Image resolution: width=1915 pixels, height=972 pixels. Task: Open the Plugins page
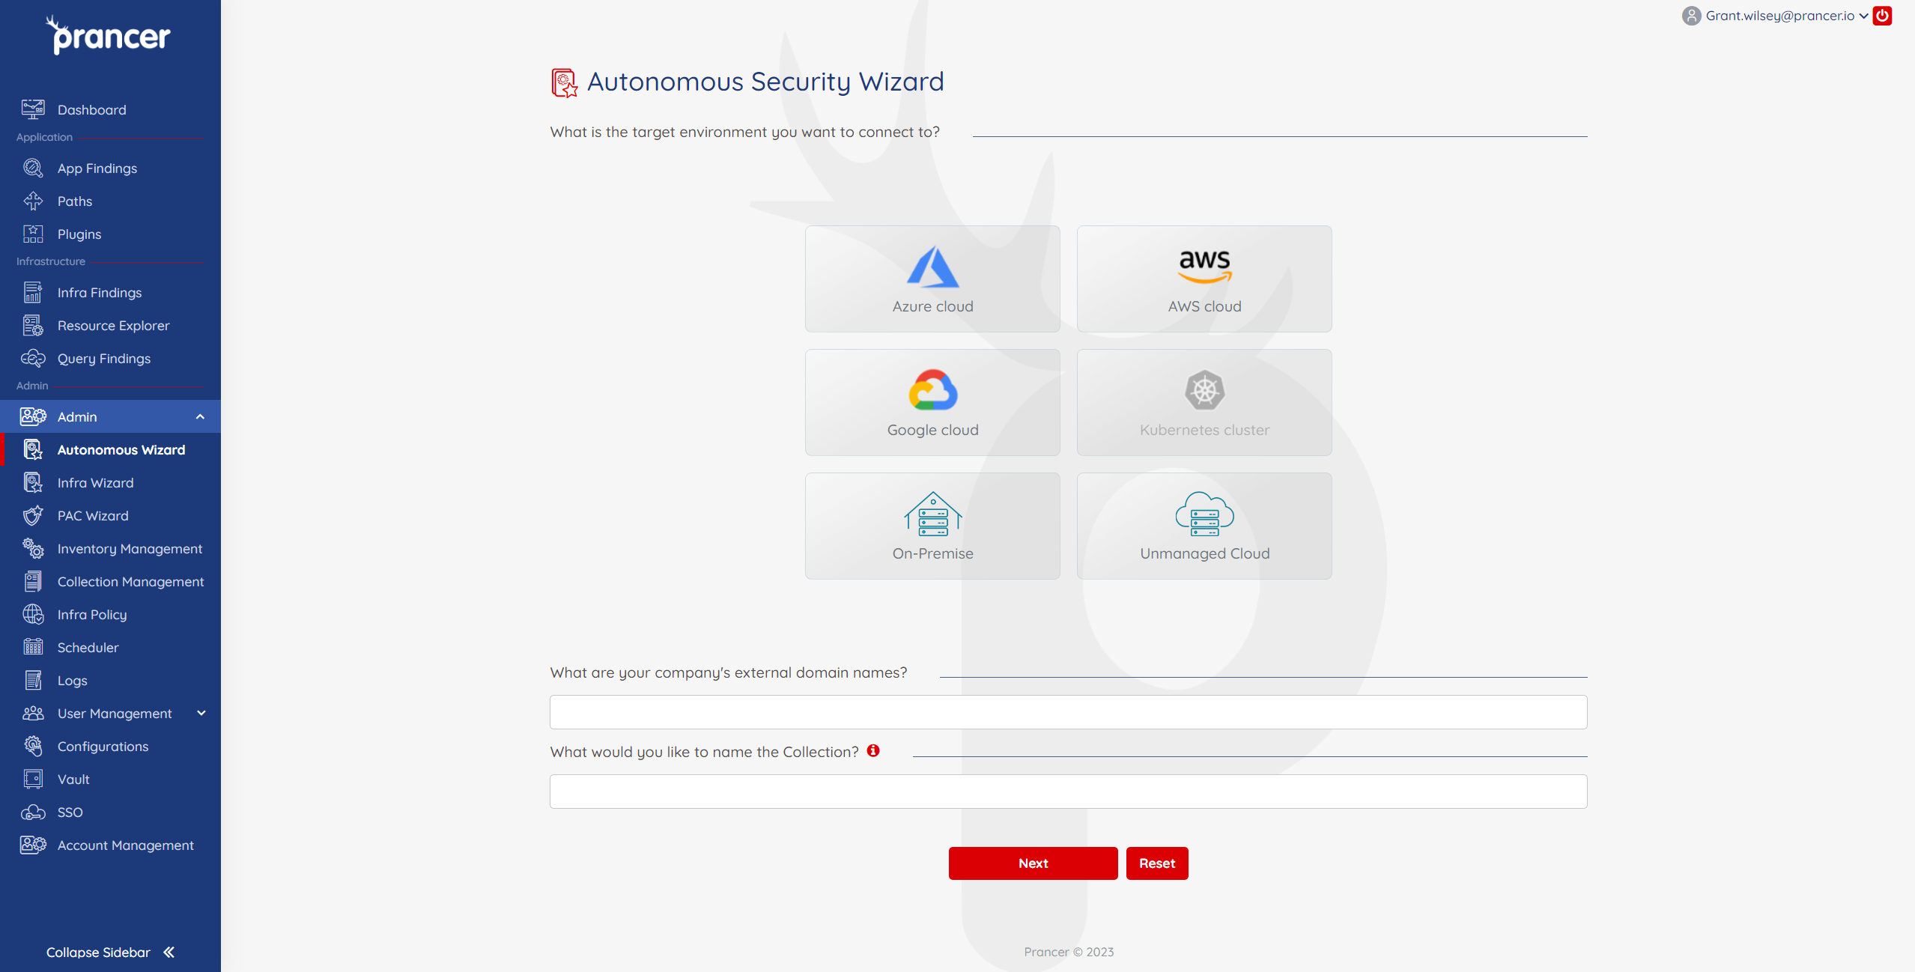tap(79, 234)
